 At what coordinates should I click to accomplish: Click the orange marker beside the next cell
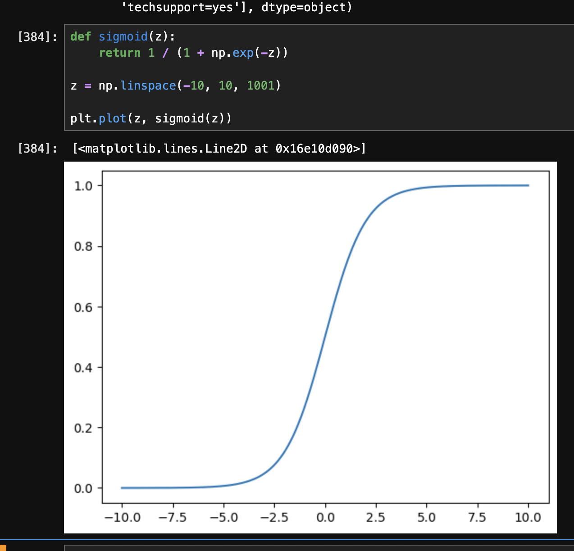click(3, 547)
